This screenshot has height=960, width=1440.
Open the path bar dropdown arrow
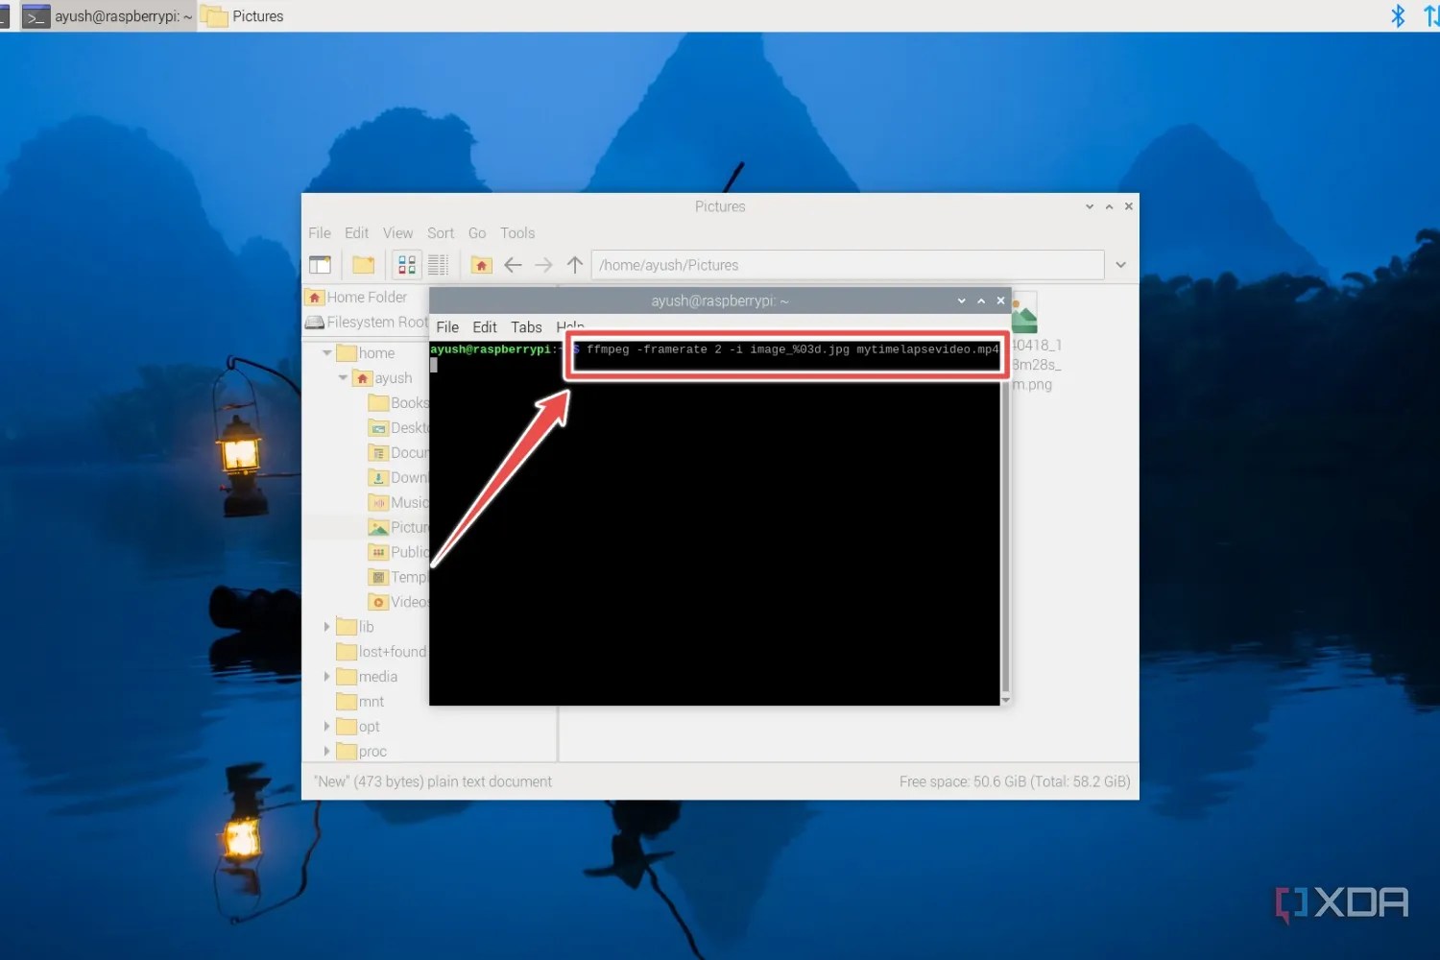point(1120,265)
